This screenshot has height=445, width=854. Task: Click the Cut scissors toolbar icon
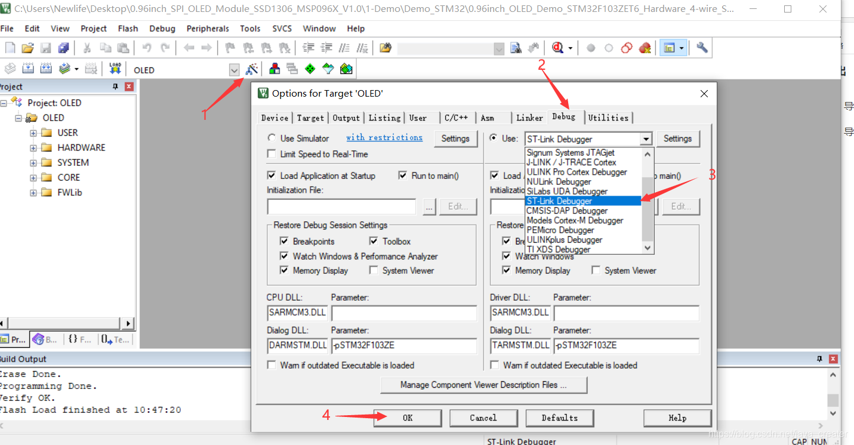pyautogui.click(x=87, y=48)
